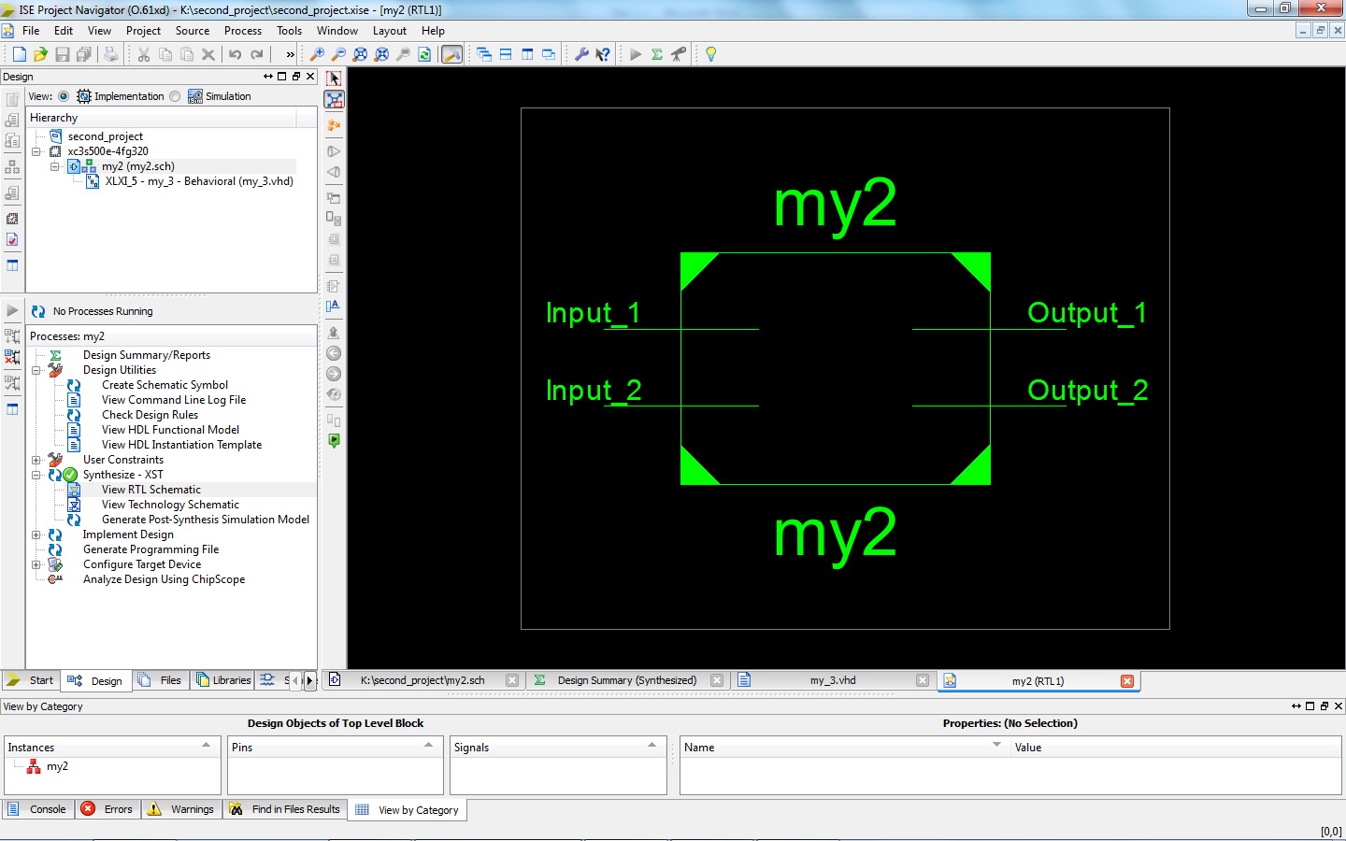
Task: Open the Errors tab
Action: tap(108, 809)
